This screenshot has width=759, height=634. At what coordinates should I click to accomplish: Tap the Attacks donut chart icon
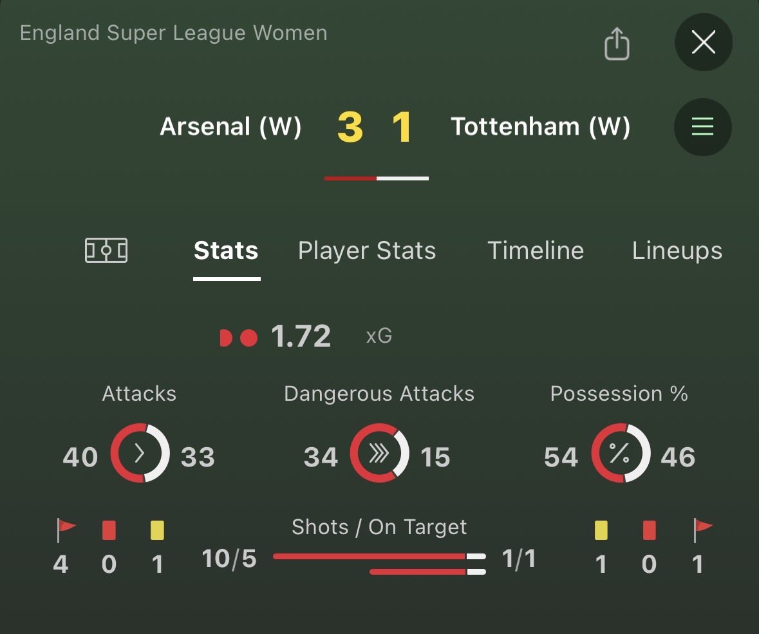[x=140, y=453]
